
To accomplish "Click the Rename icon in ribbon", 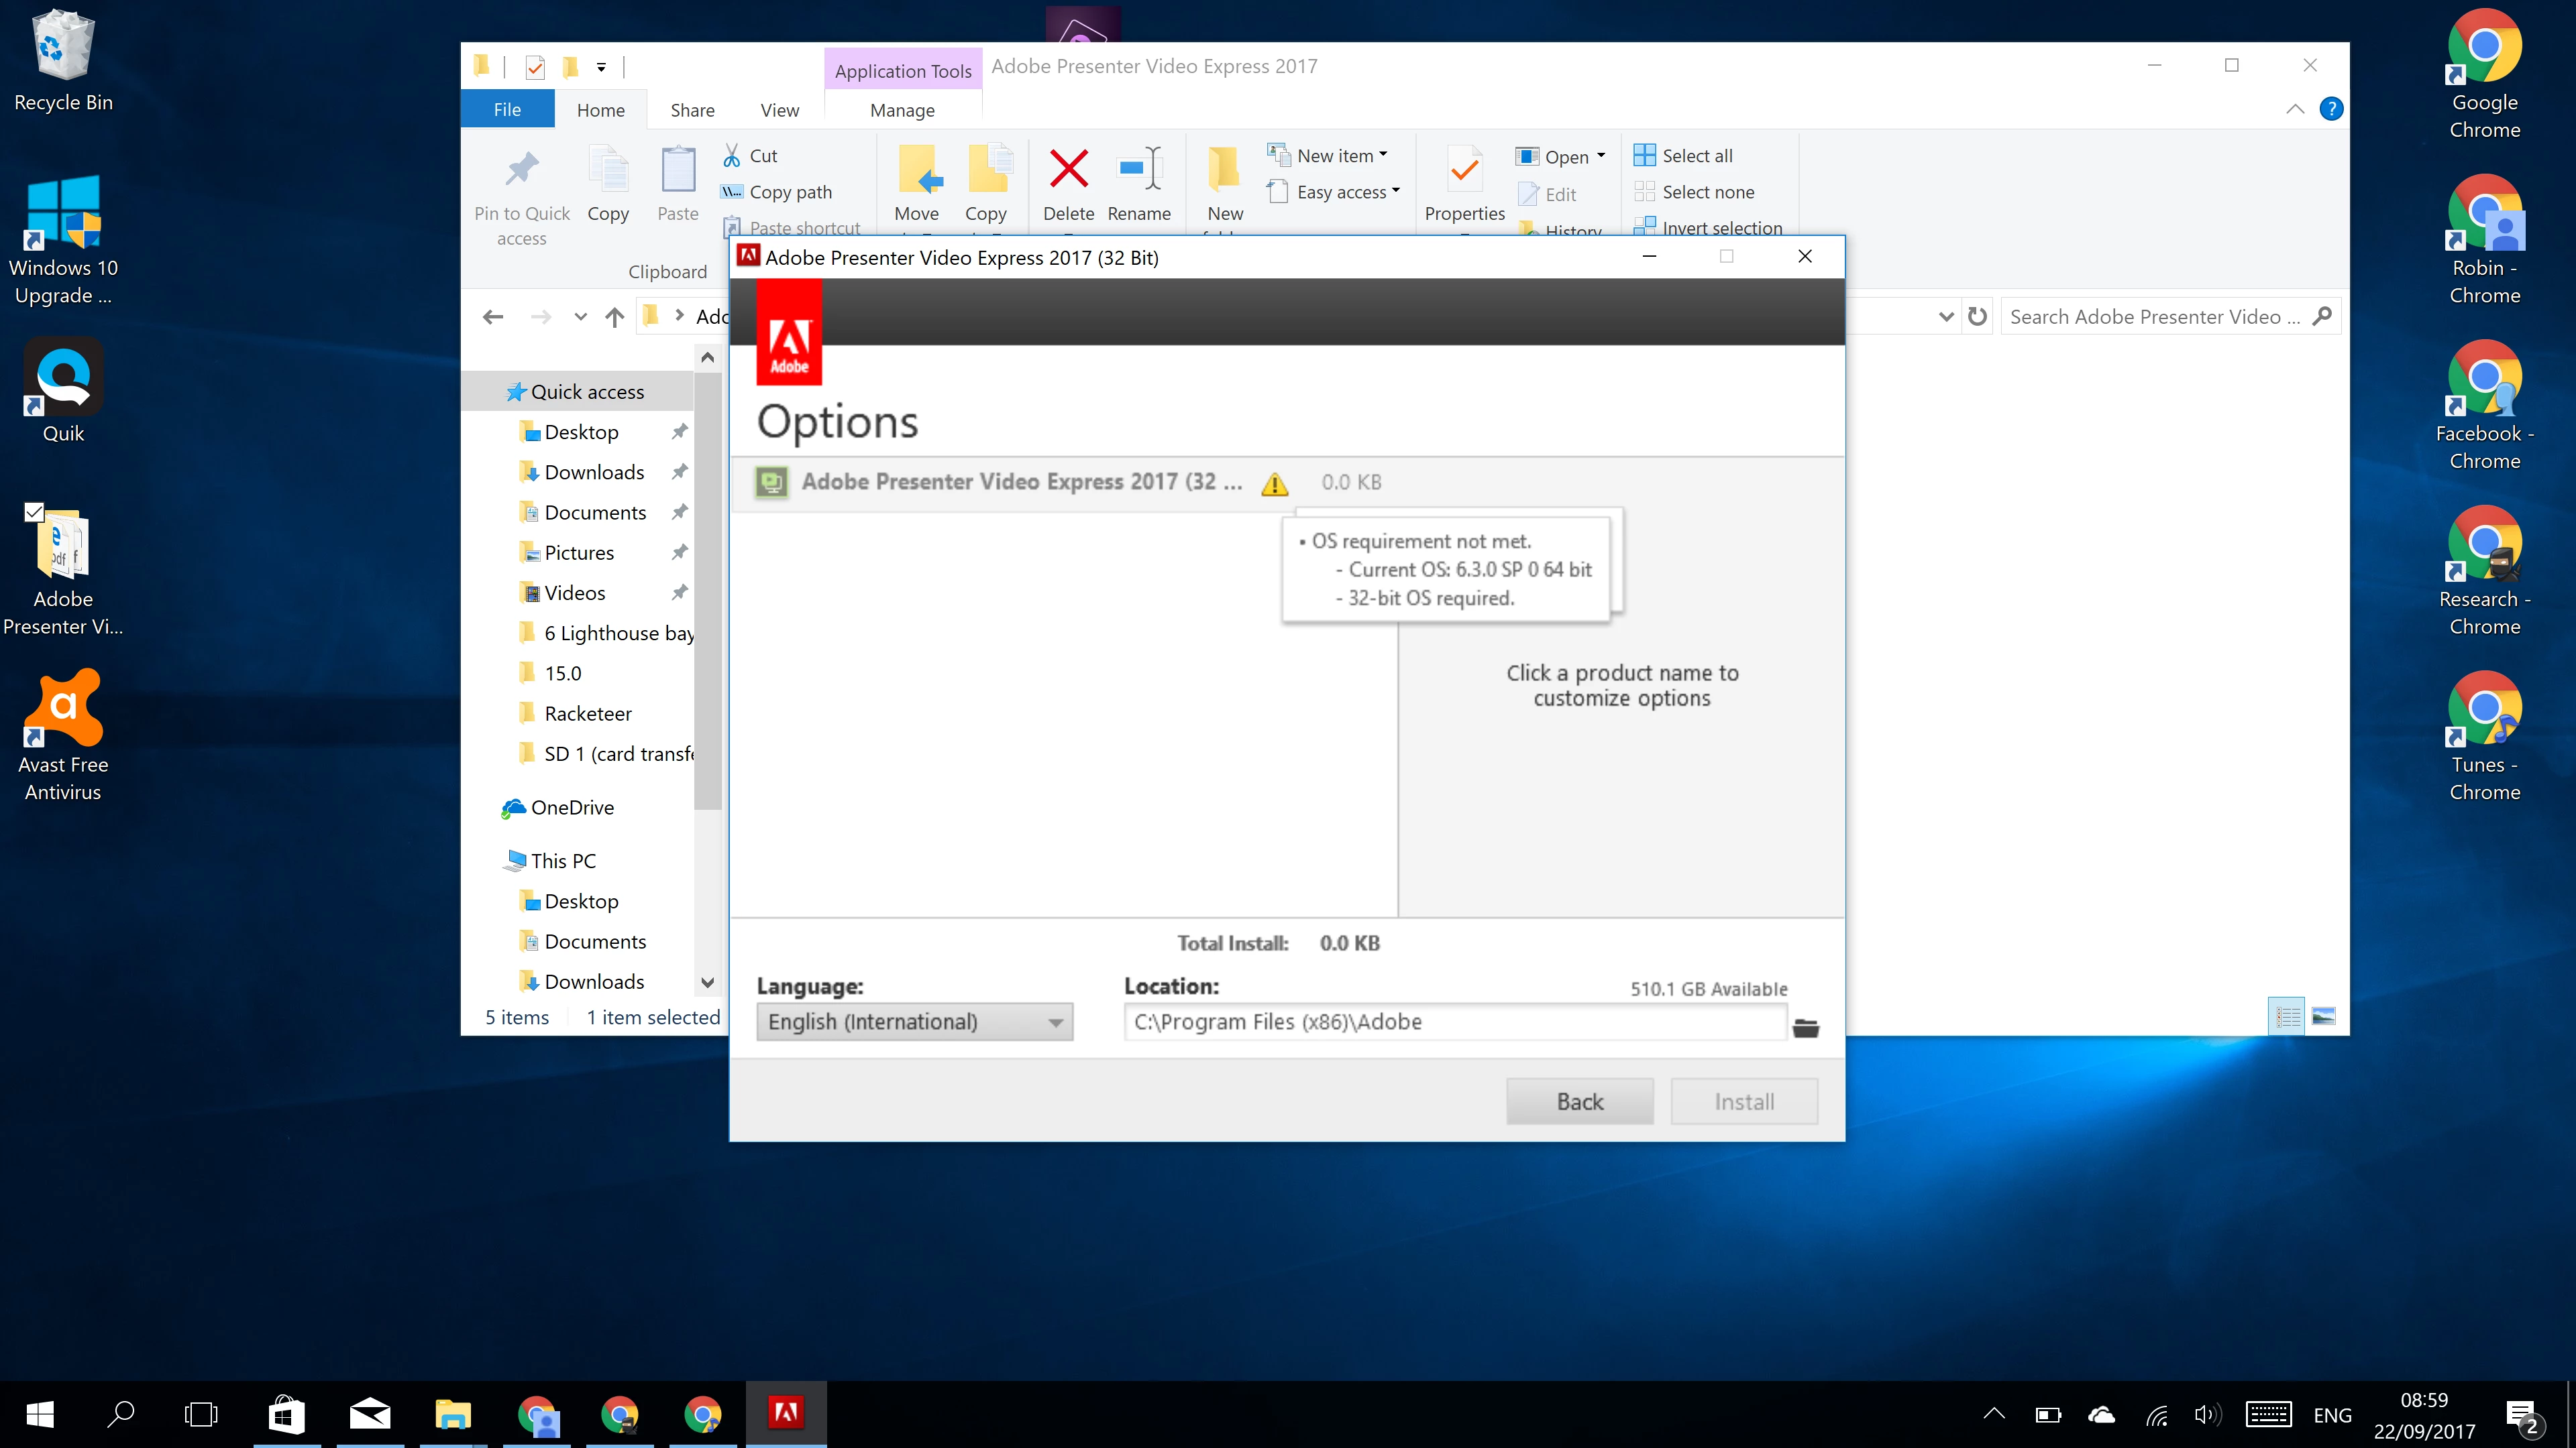I will (x=1139, y=169).
